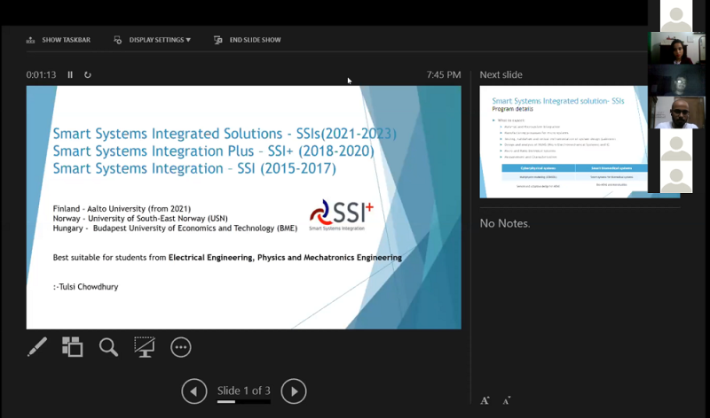Click the next slide preview thumbnail

coord(563,141)
